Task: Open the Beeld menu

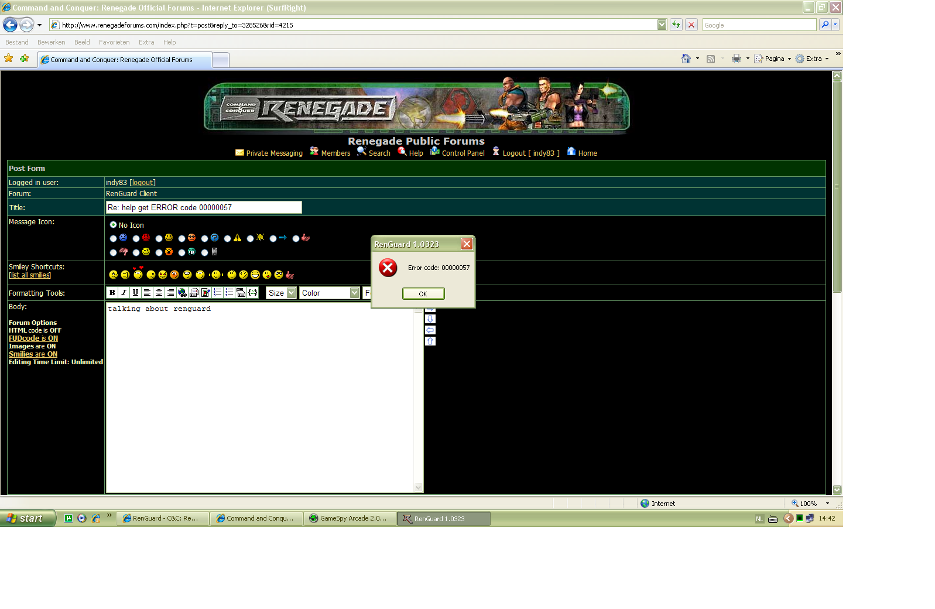Action: [82, 42]
